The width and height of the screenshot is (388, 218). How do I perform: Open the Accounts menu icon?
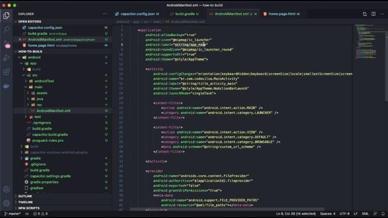pyautogui.click(x=7, y=190)
